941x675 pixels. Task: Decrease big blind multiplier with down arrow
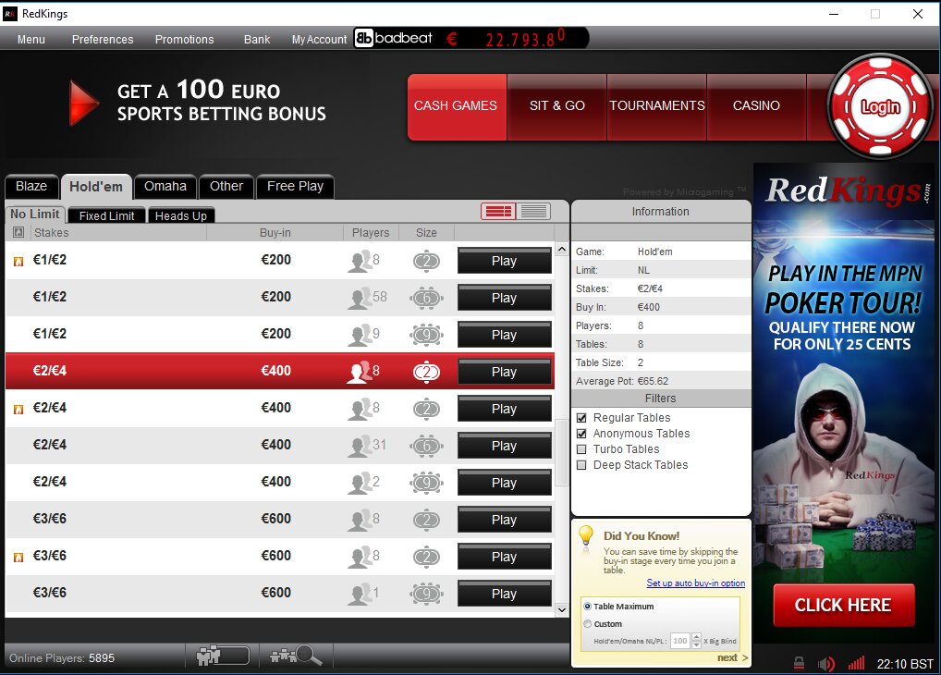pos(696,644)
